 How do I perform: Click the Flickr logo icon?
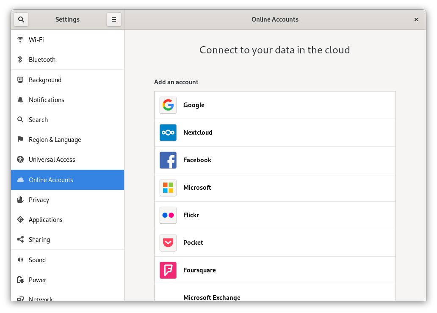coord(168,215)
